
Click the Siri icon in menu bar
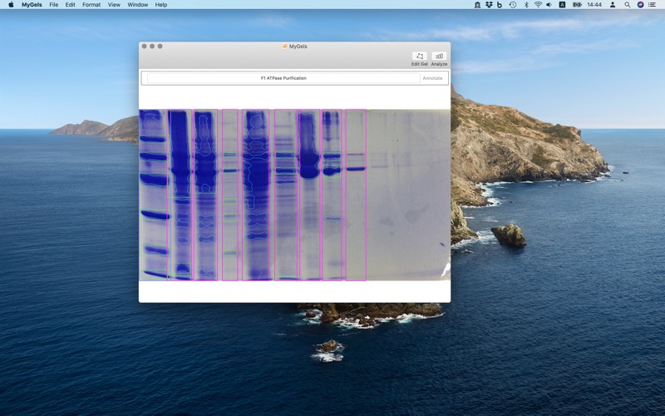coord(640,4)
